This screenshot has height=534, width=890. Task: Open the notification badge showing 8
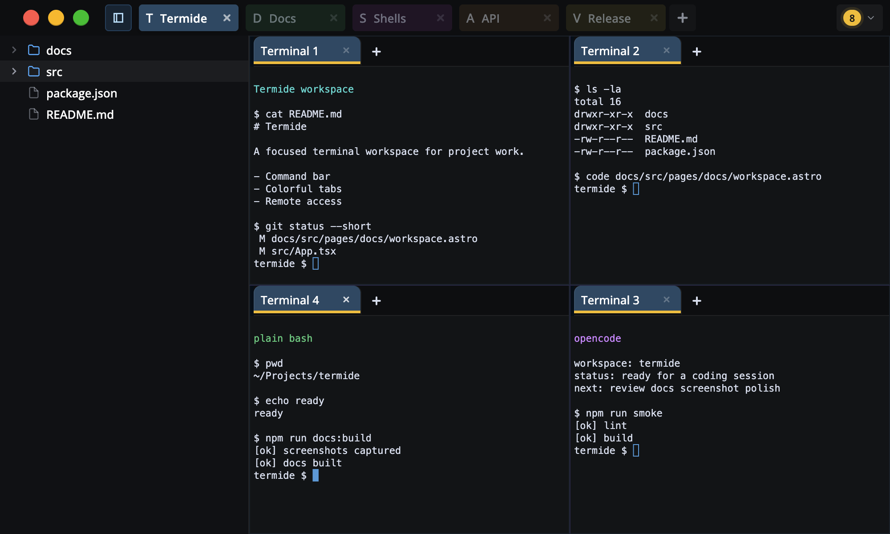point(852,18)
